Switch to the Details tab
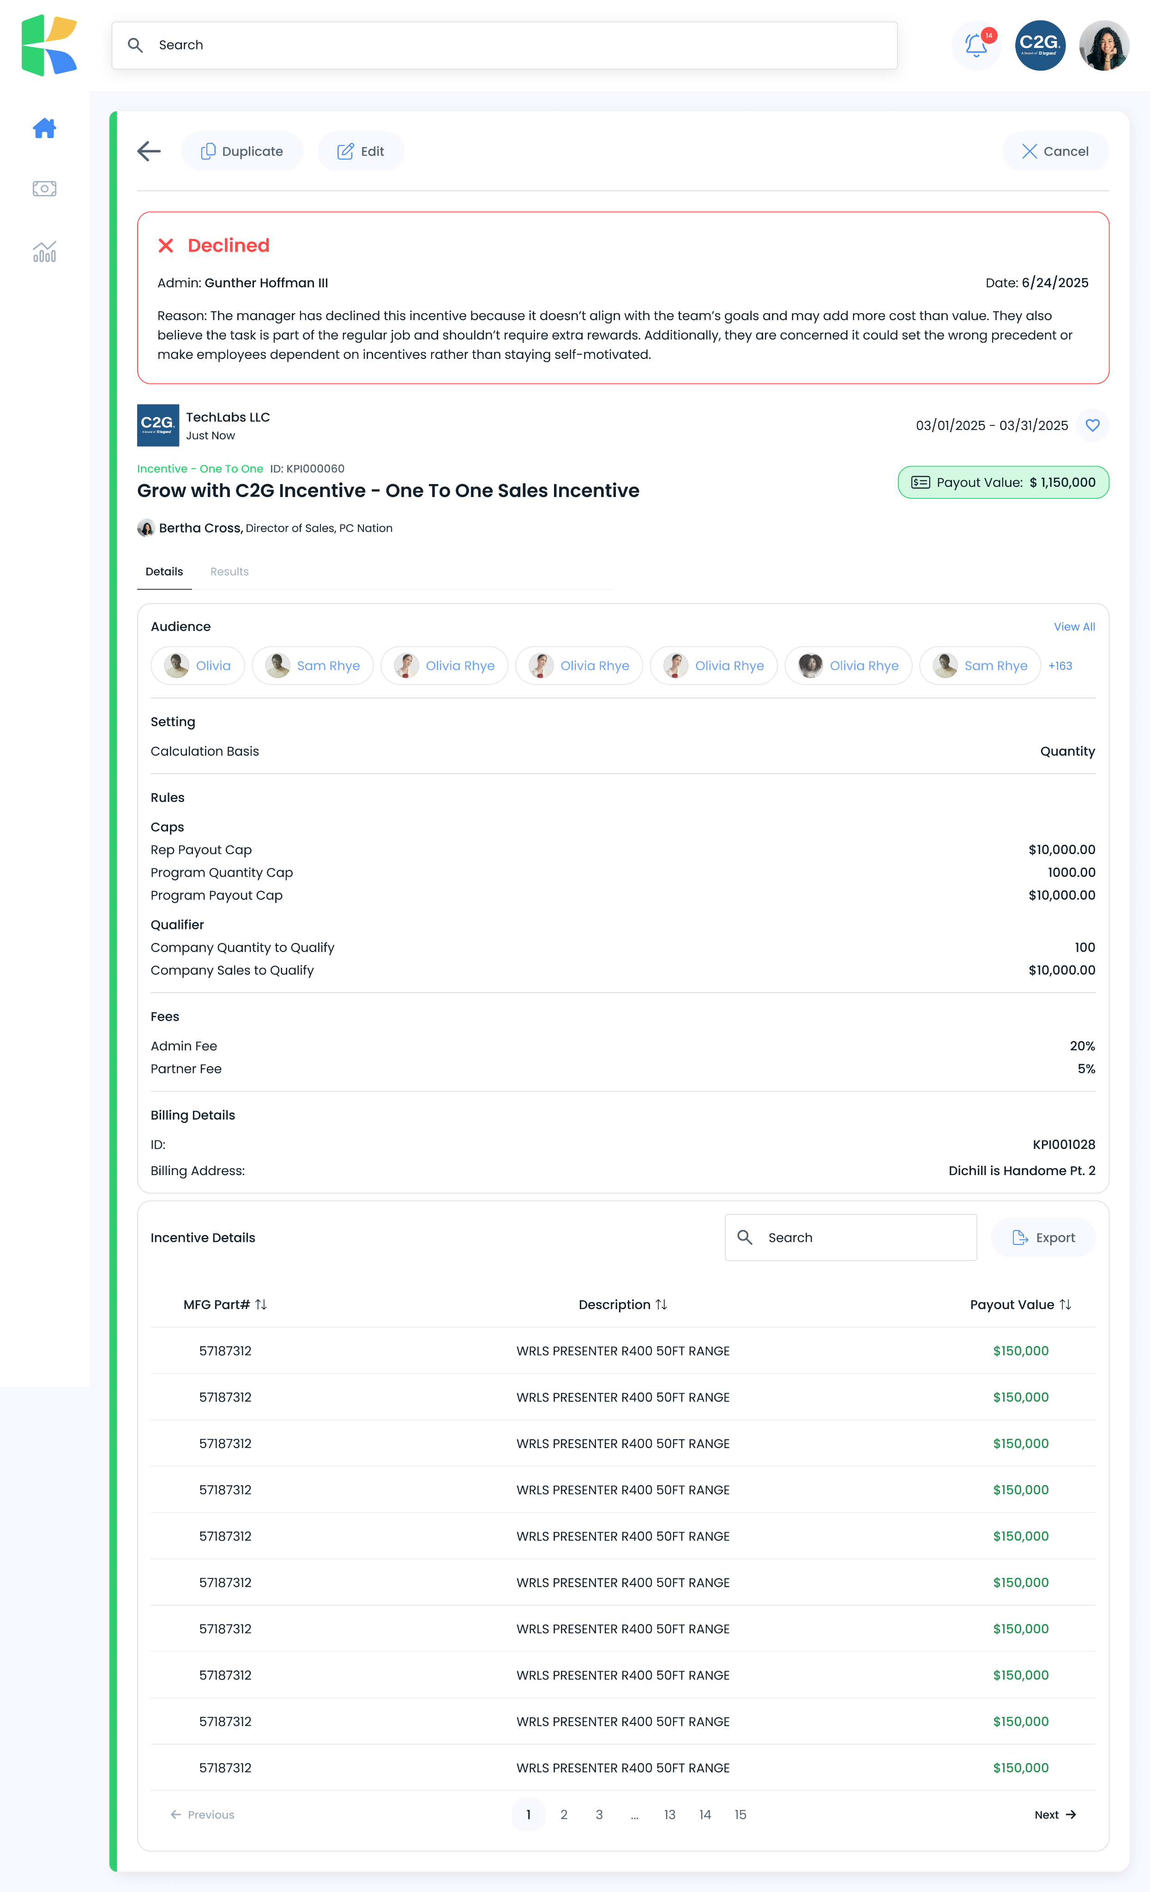 pyautogui.click(x=164, y=571)
